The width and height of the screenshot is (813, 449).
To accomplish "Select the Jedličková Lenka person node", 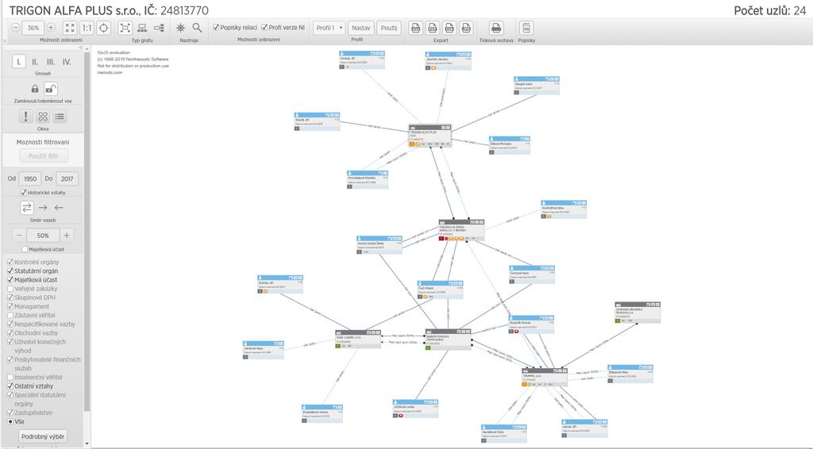I will (415, 409).
